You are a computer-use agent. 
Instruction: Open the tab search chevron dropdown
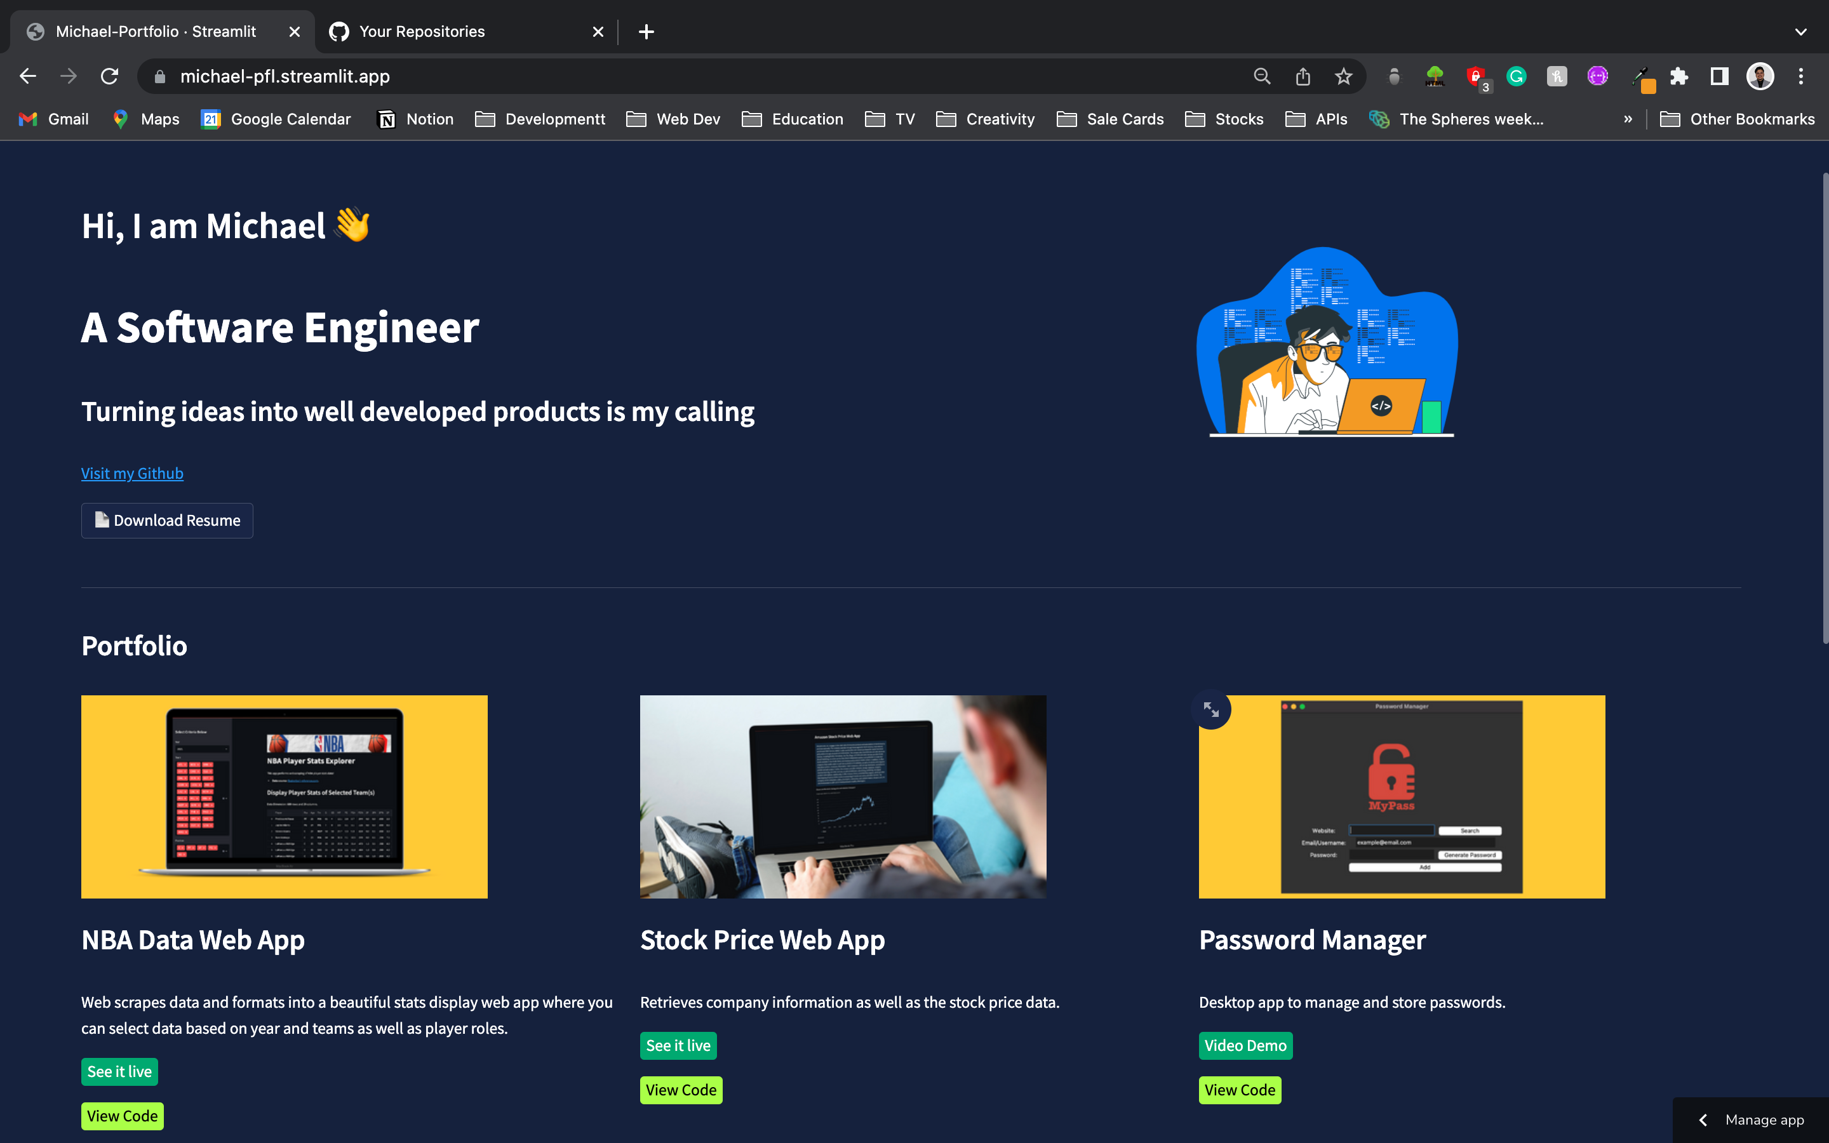coord(1800,31)
